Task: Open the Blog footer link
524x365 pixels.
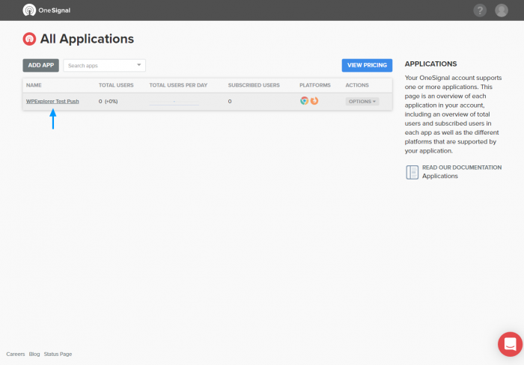Action: point(34,354)
